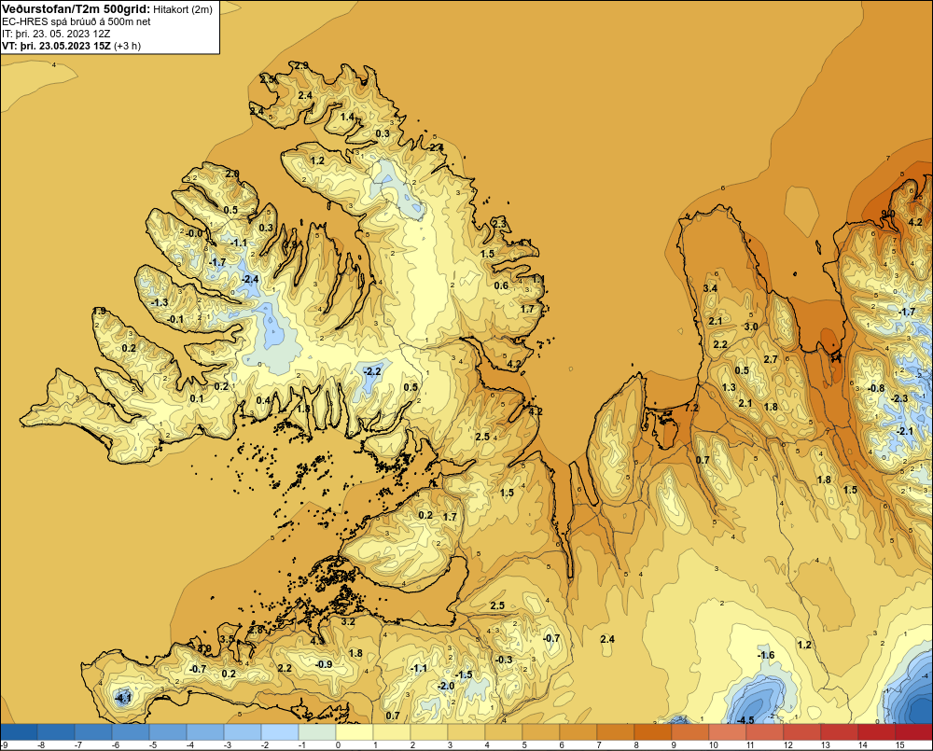The height and width of the screenshot is (751, 933).
Task: Click the legend swatch between -9 and -8
Action: 19,731
